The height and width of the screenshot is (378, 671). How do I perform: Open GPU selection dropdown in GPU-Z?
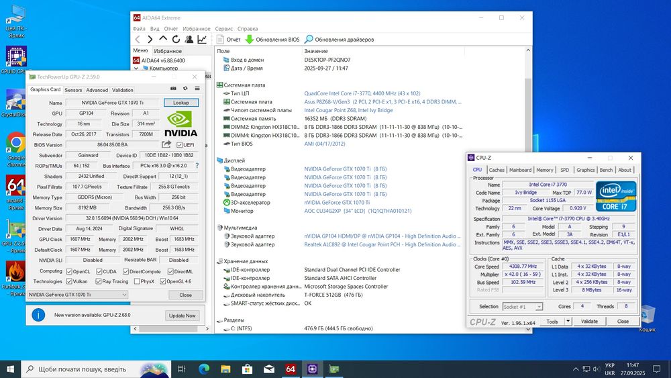[x=78, y=295]
